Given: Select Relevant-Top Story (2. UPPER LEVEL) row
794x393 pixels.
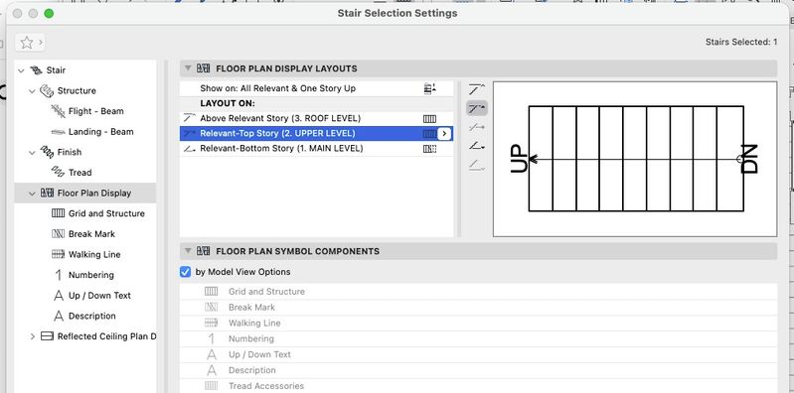Looking at the screenshot, I should point(316,134).
